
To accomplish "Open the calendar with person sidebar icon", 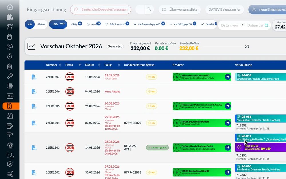I will (x=10, y=17).
